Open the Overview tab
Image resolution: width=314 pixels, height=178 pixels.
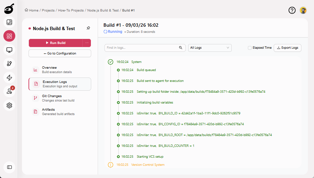[60, 70]
